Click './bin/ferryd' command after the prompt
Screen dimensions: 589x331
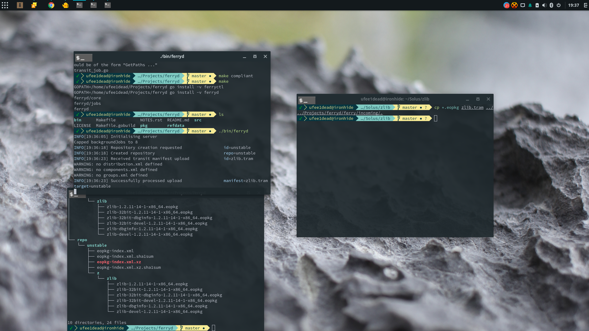click(233, 131)
